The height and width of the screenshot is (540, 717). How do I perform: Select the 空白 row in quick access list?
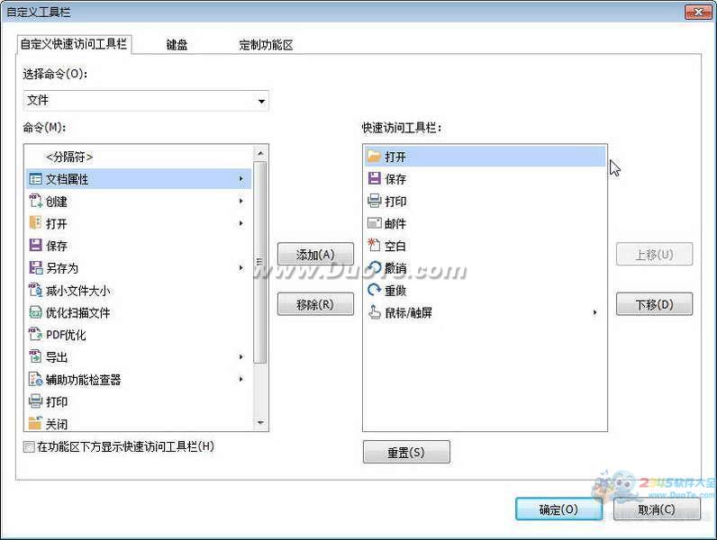(485, 246)
